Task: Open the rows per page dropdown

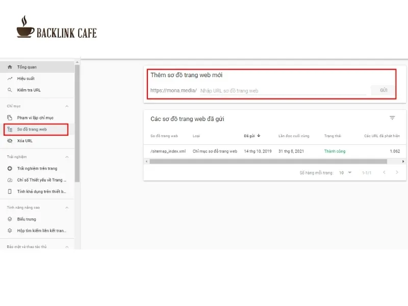Action: (345, 172)
